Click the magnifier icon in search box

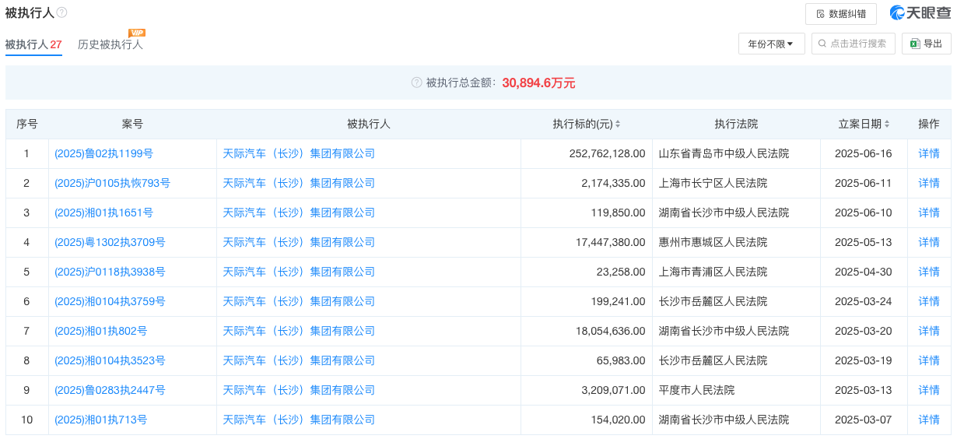coord(822,44)
